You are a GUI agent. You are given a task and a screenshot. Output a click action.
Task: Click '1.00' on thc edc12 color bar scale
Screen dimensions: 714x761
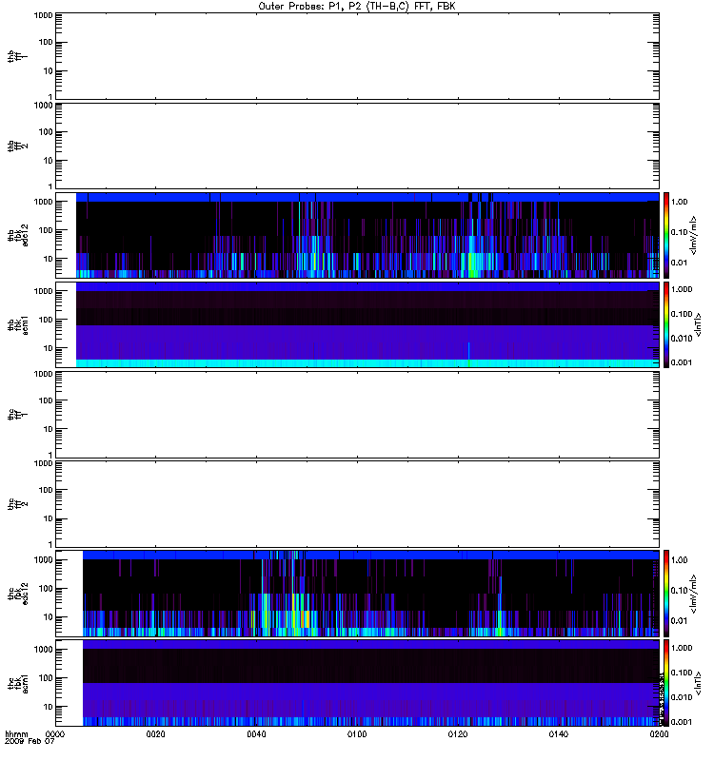click(x=679, y=560)
